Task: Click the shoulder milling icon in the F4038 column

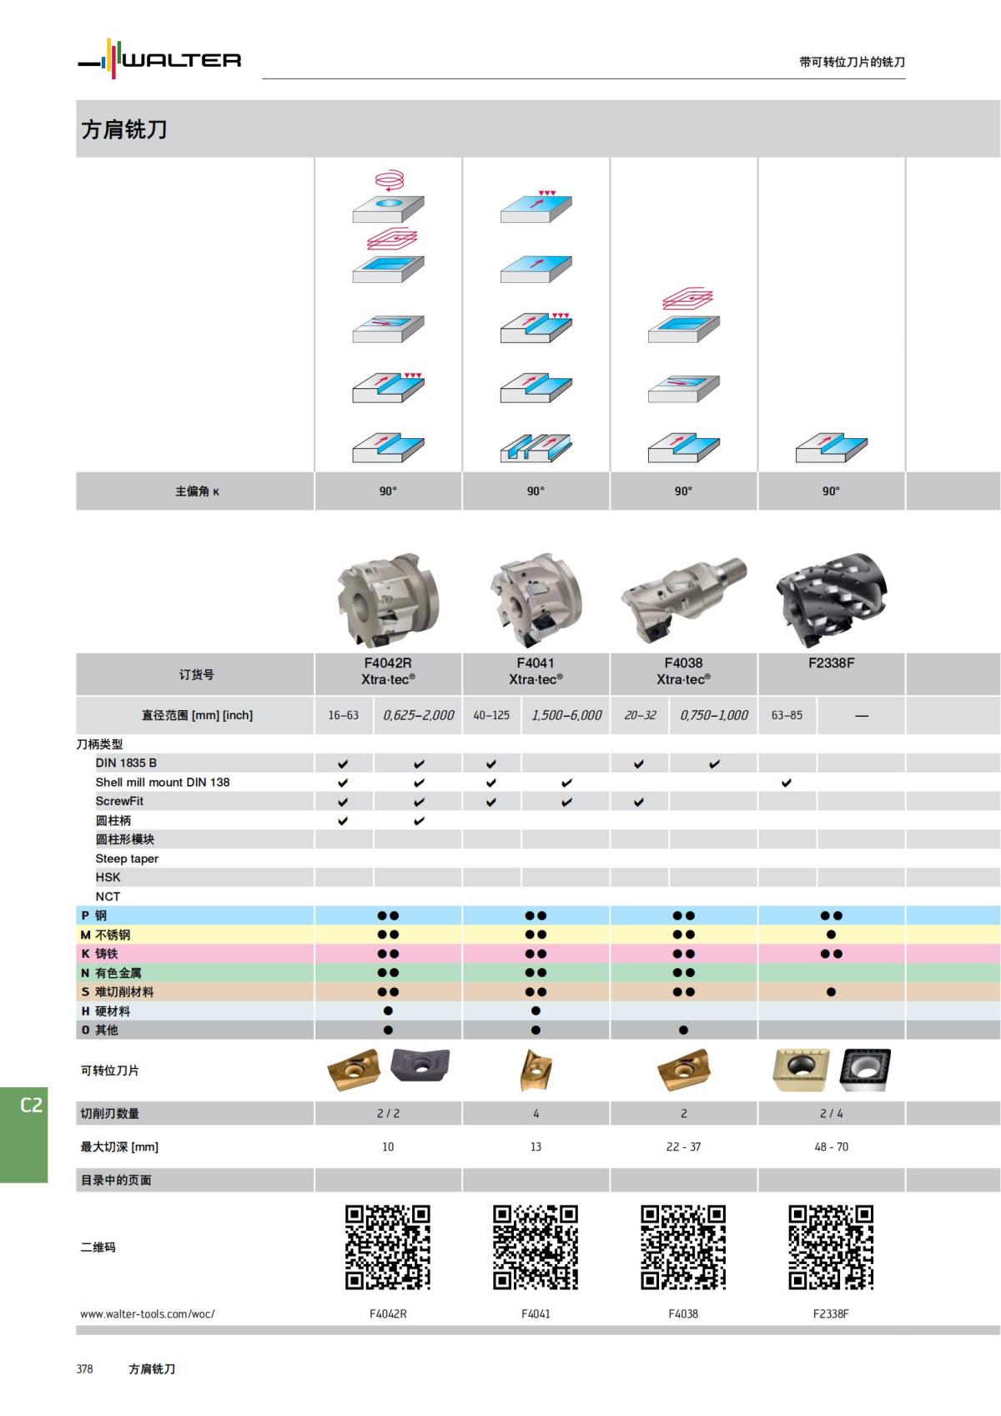Action: (x=683, y=447)
